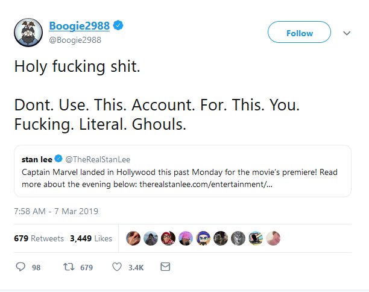
Task: Click the verified badge next to stan lee
Action: 59,160
